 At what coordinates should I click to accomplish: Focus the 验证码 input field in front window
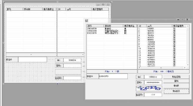[x=153, y=95]
